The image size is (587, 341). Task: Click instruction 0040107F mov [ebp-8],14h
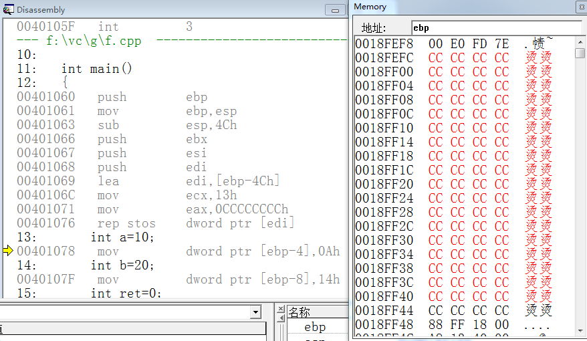pyautogui.click(x=179, y=279)
